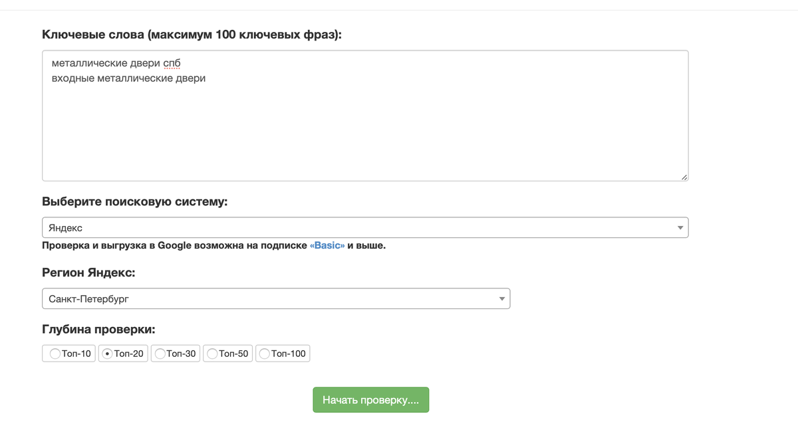Click the 'Регион Яндекс' label
798x424 pixels.
pos(88,272)
